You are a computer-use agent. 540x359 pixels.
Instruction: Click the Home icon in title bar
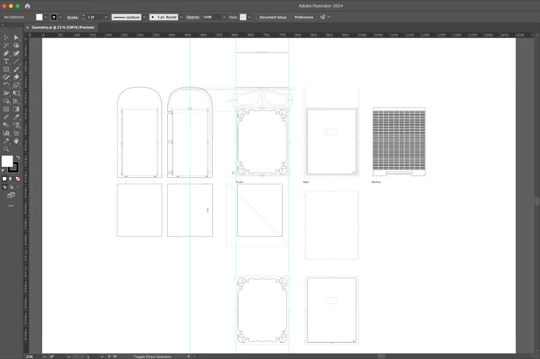tap(28, 6)
